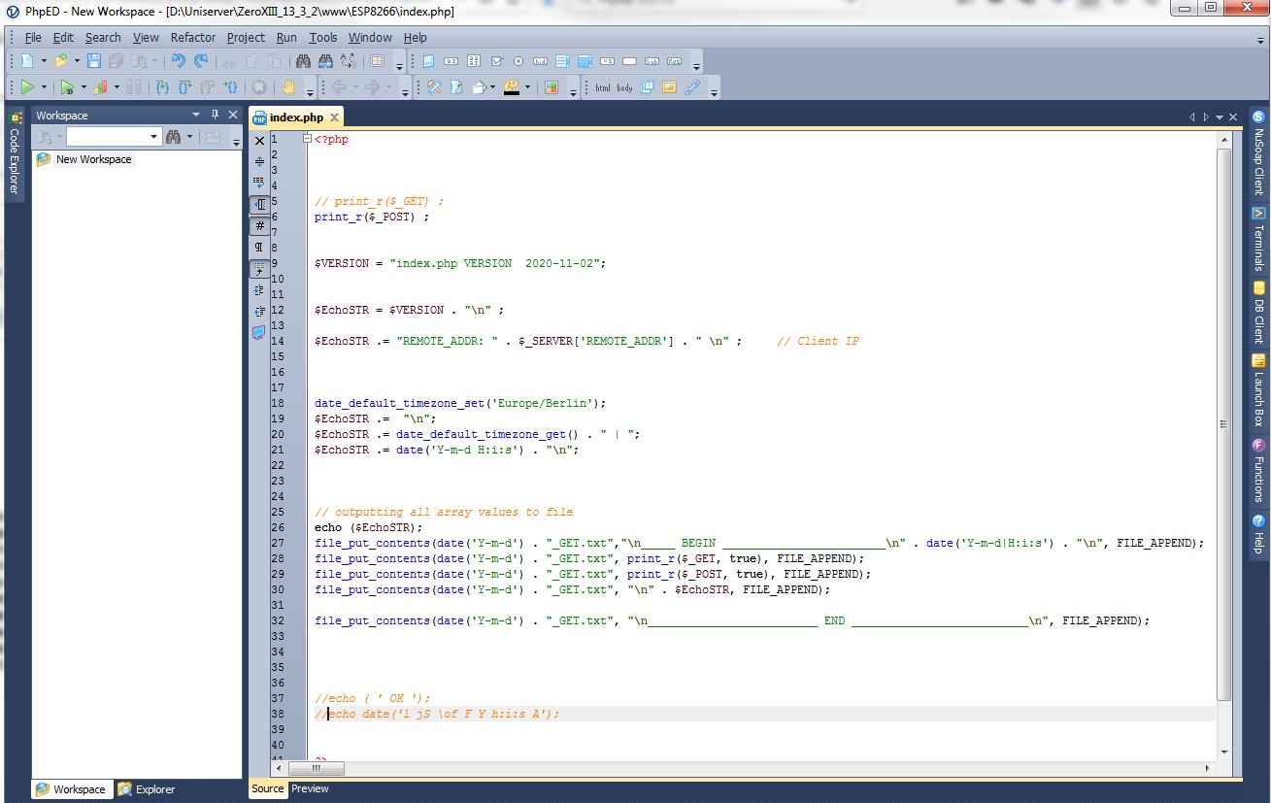Click the green Run script icon
Screen dimensions: 1271x803
pos(27,87)
